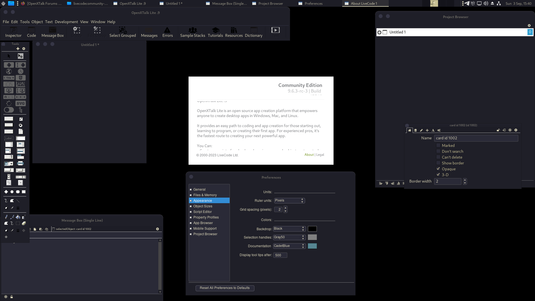Click the Backdrop black color swatch
The height and width of the screenshot is (301, 535).
coord(312,229)
